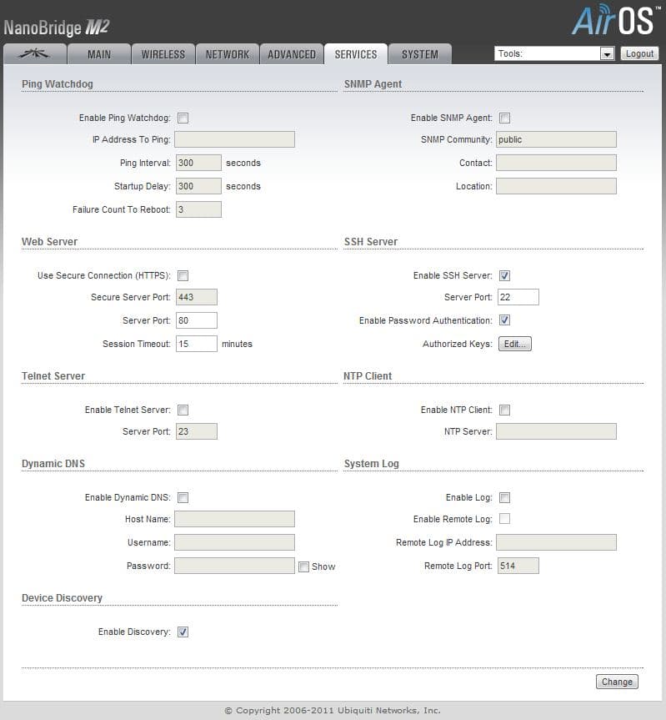This screenshot has height=720, width=666.
Task: Click the Logout button
Action: tap(640, 53)
